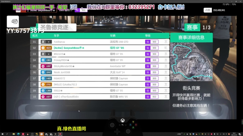The width and height of the screenshot is (243, 136).
Task: Click the 1097 level badge icon
Action: click(x=46, y=66)
